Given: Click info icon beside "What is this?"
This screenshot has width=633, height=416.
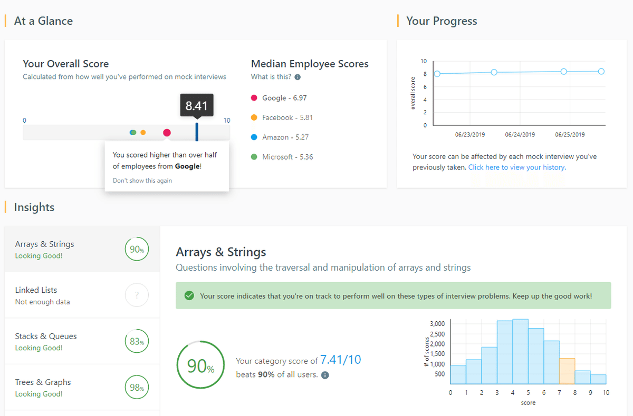Looking at the screenshot, I should 298,77.
